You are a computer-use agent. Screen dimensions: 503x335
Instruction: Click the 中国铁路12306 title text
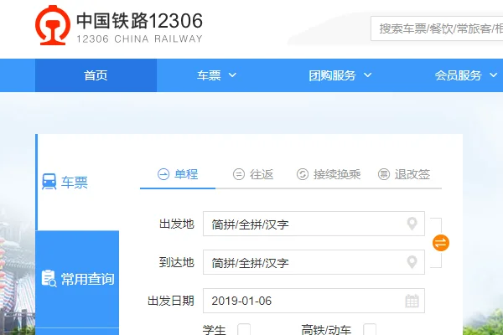(139, 21)
